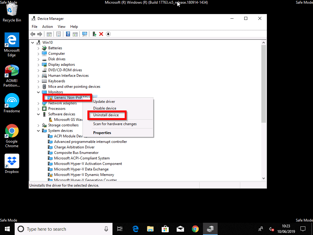Open the Help menu in the menu bar

pos(74,27)
